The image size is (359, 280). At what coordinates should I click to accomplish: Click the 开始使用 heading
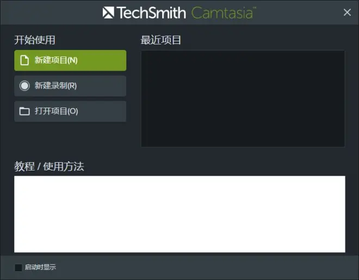click(x=35, y=40)
